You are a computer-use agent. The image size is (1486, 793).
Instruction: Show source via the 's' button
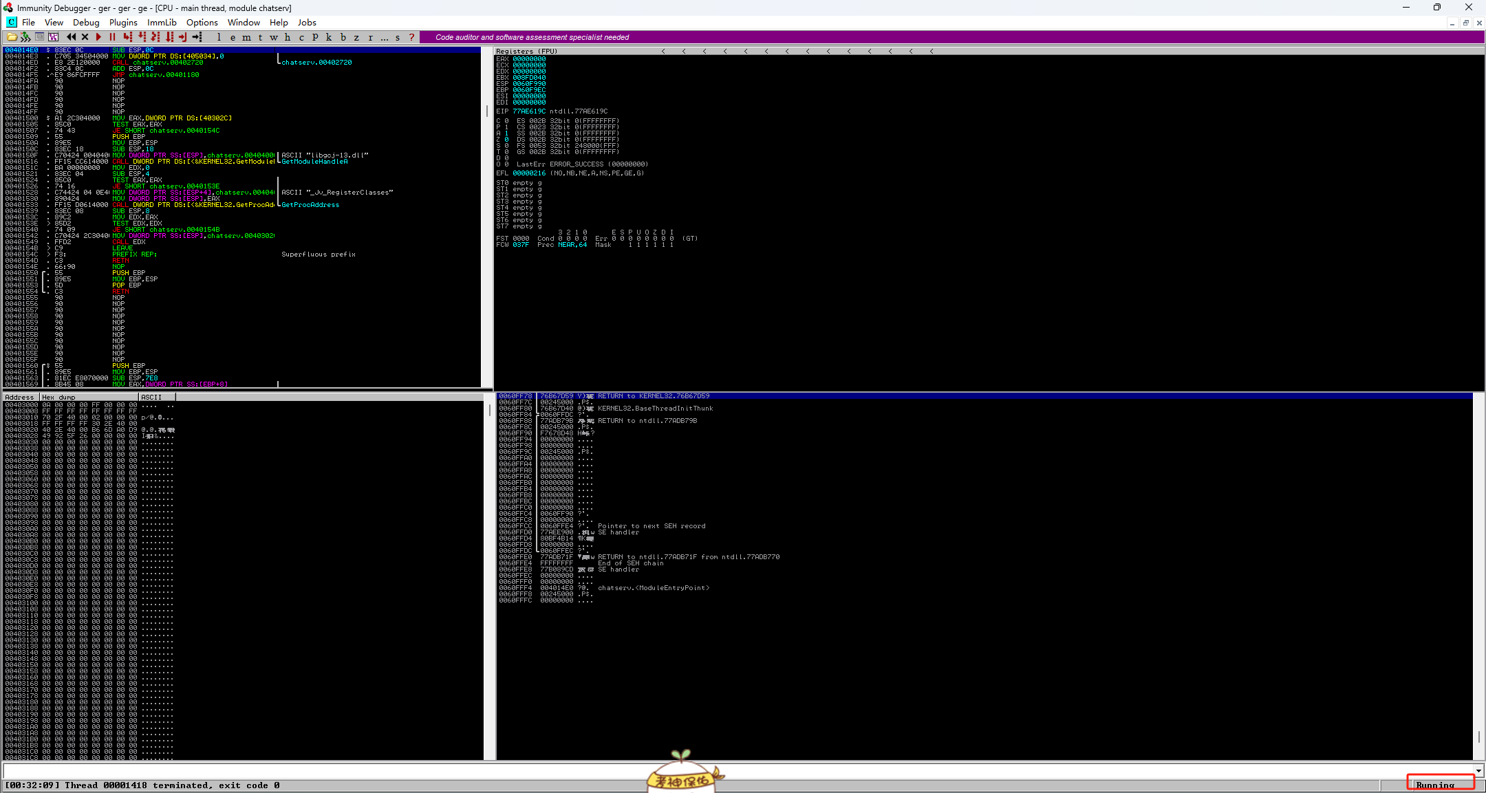click(398, 37)
